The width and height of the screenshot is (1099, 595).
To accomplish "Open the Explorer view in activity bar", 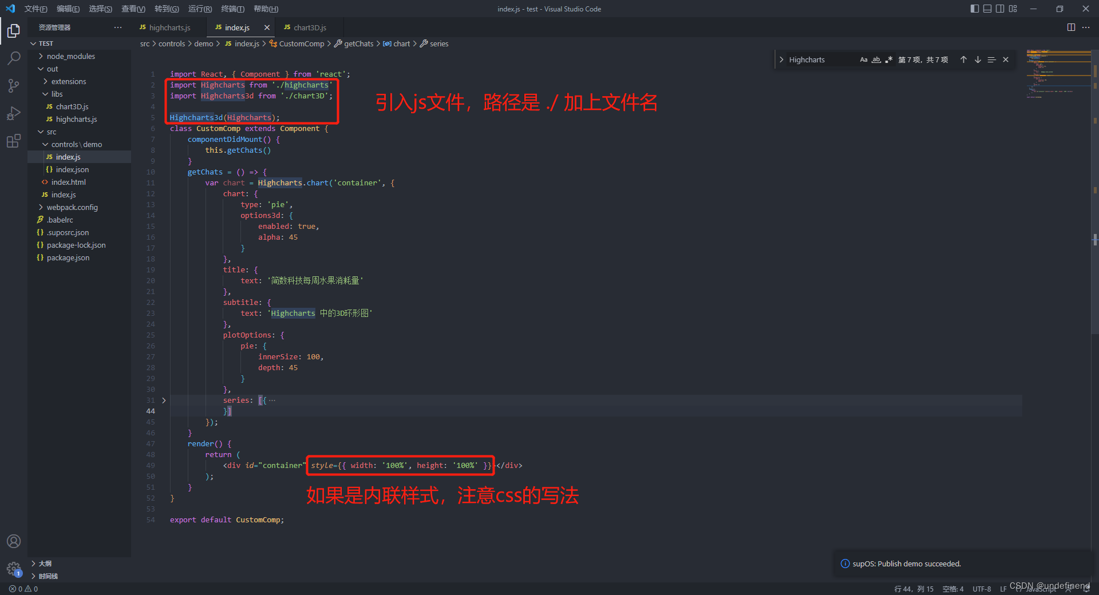I will 14,30.
